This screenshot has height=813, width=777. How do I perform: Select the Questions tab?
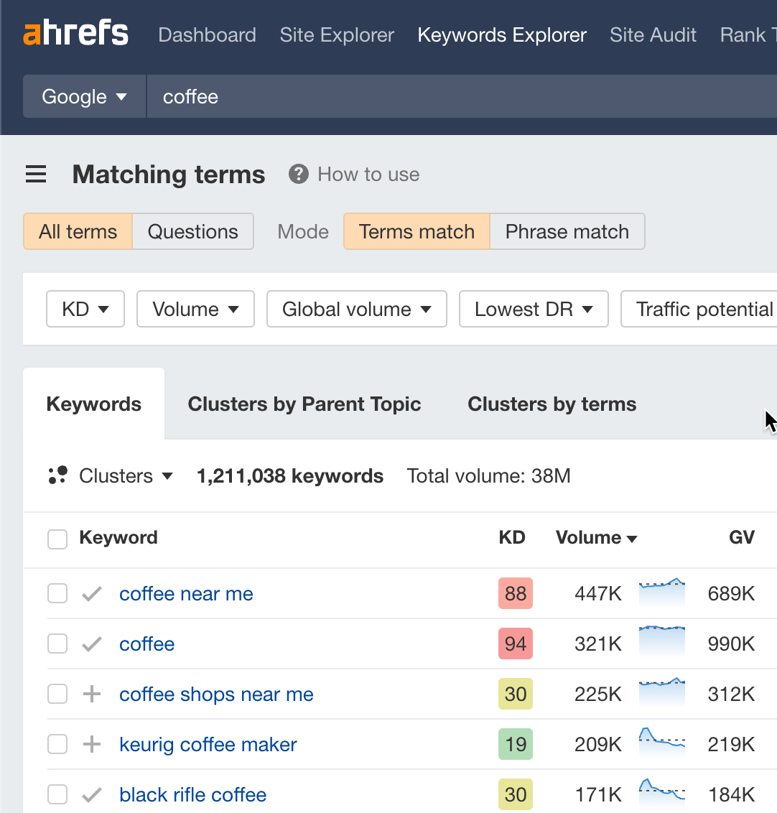(x=192, y=231)
